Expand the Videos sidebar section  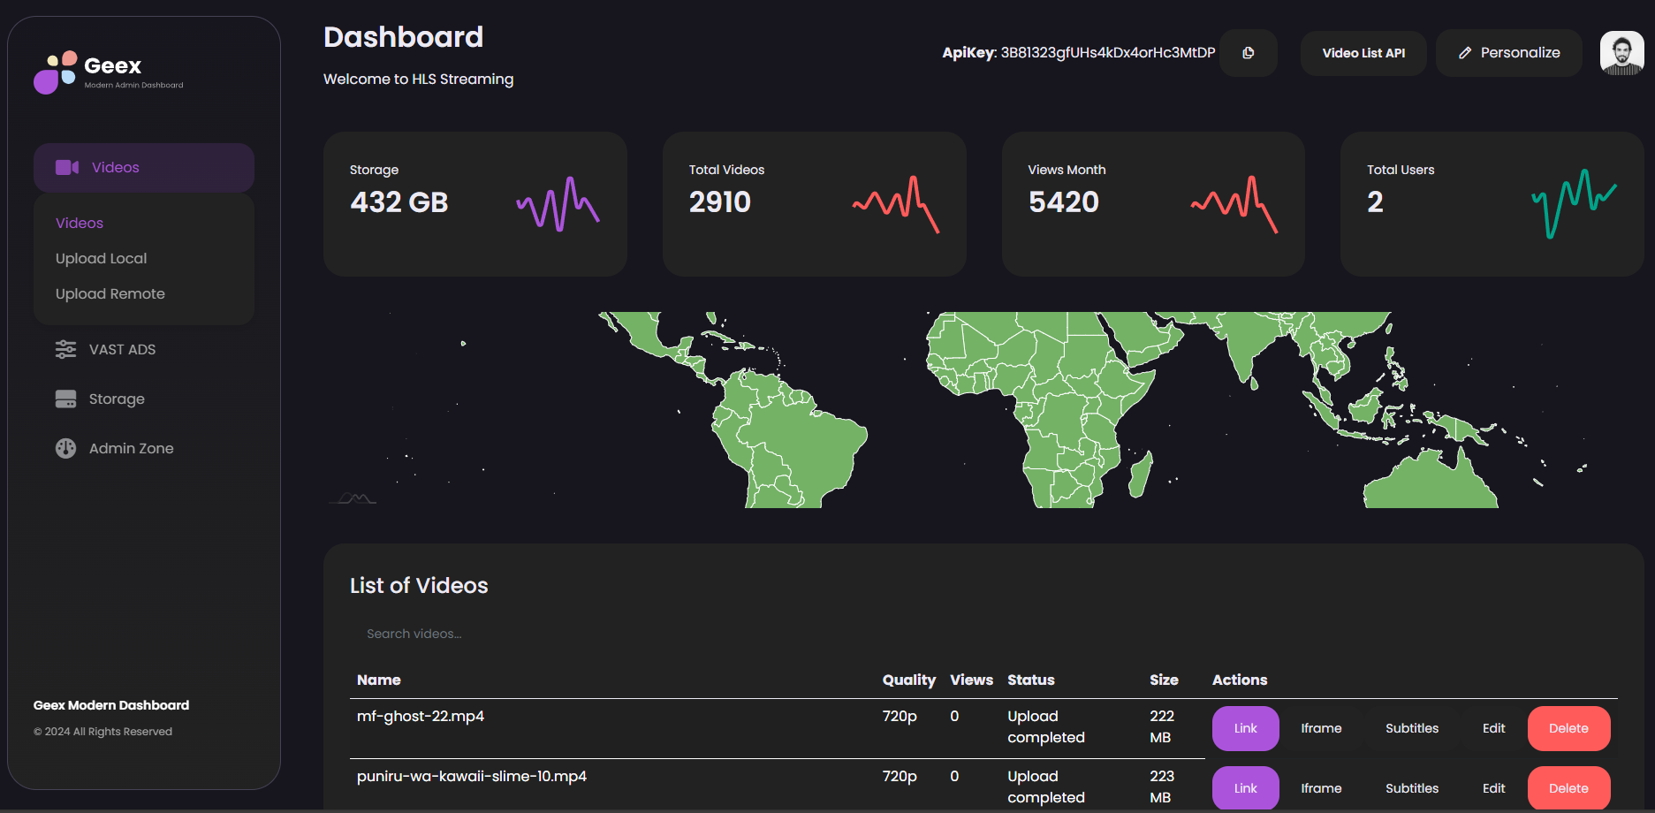click(144, 167)
